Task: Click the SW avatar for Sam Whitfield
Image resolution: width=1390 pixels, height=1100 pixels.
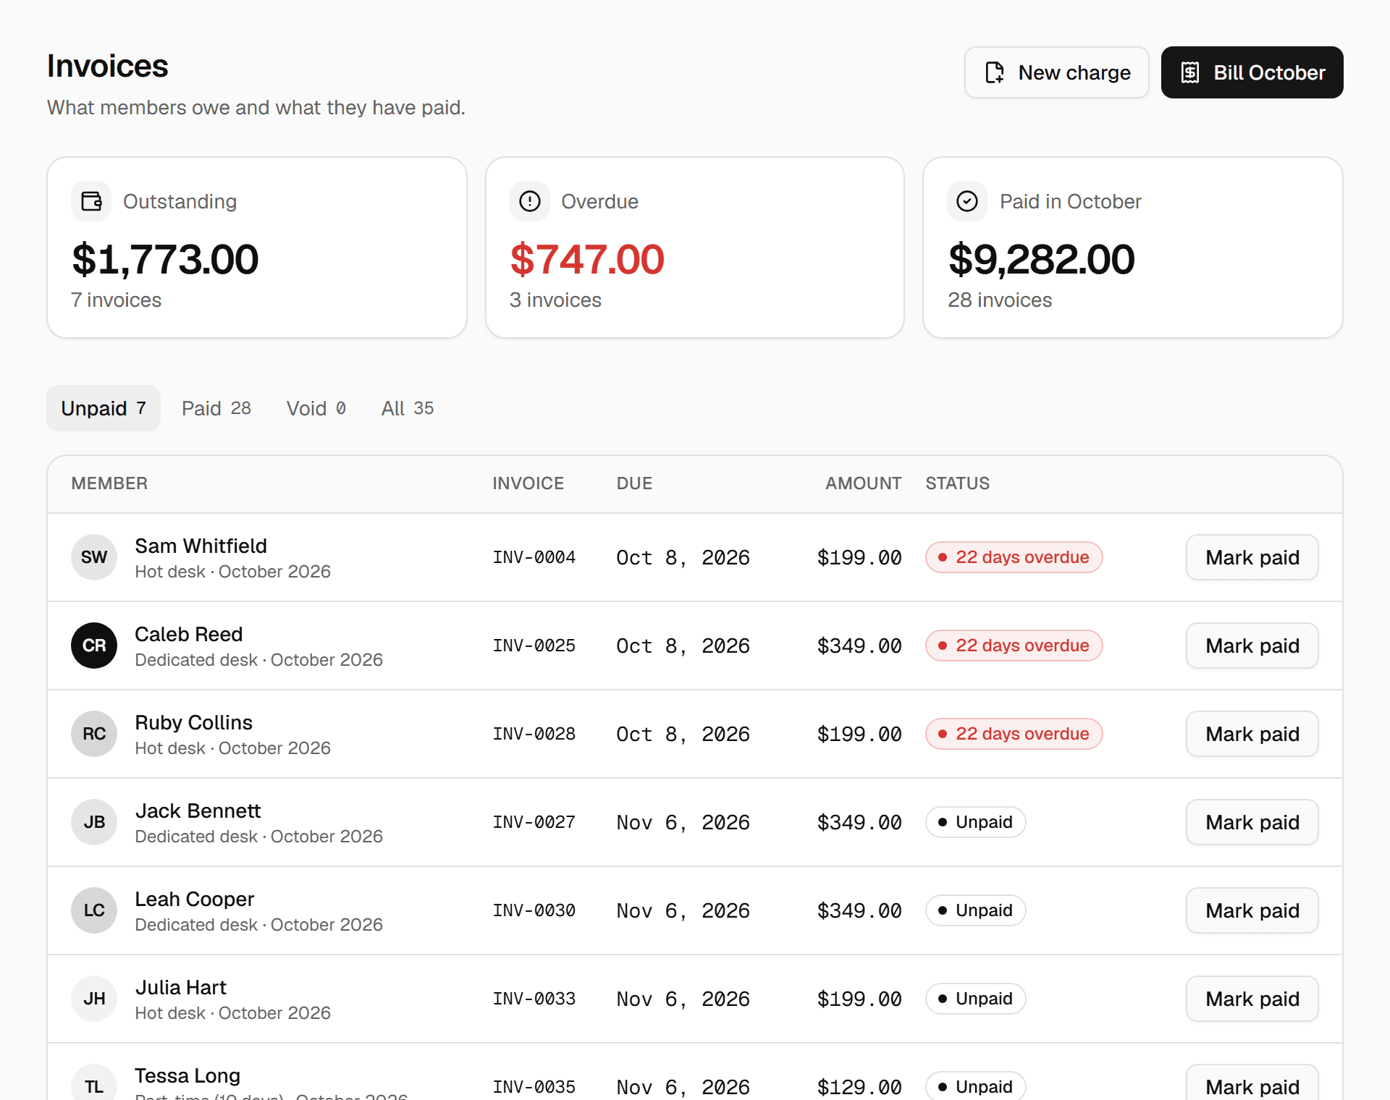Action: 94,557
